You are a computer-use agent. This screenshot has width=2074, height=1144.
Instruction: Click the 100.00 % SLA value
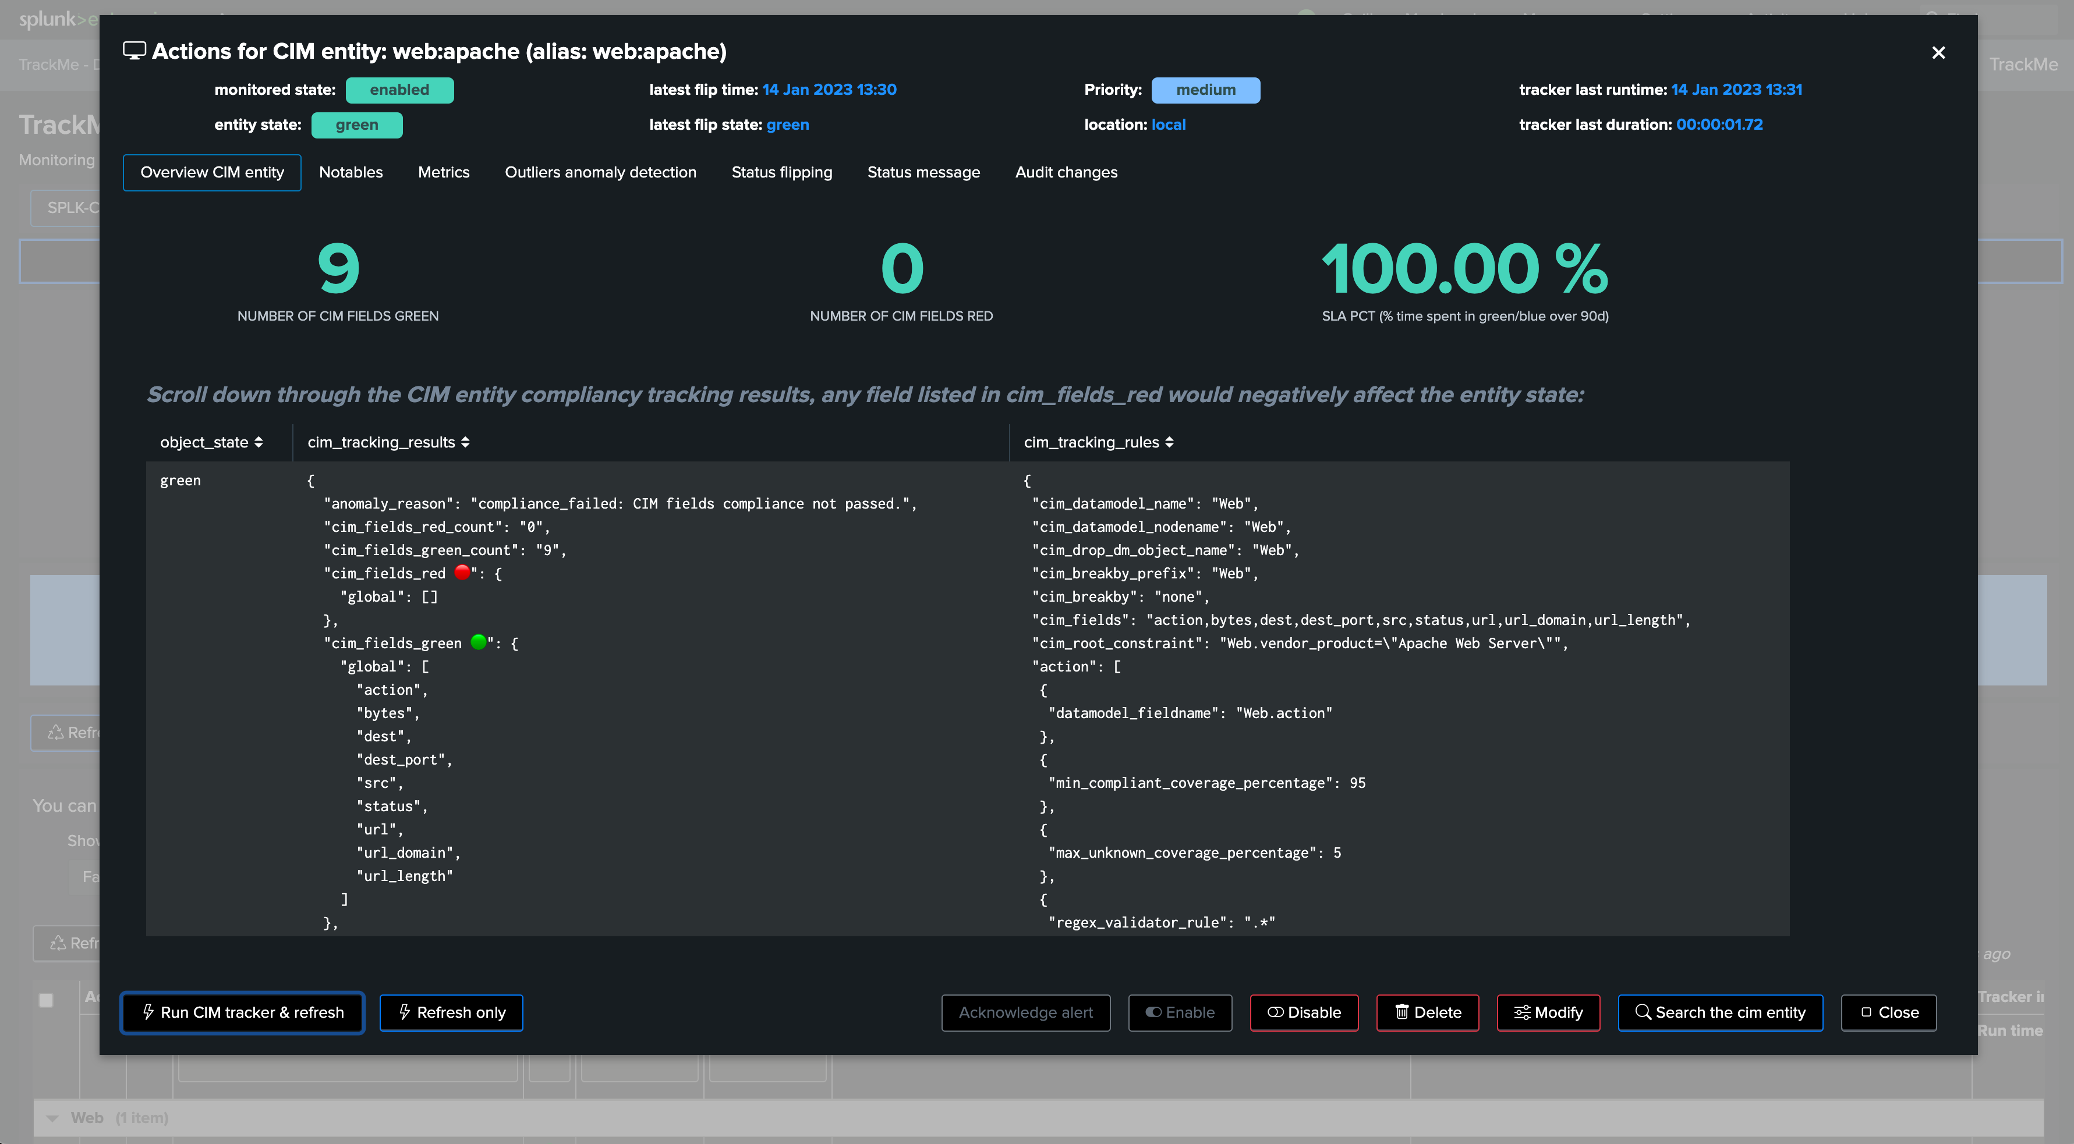pos(1466,269)
